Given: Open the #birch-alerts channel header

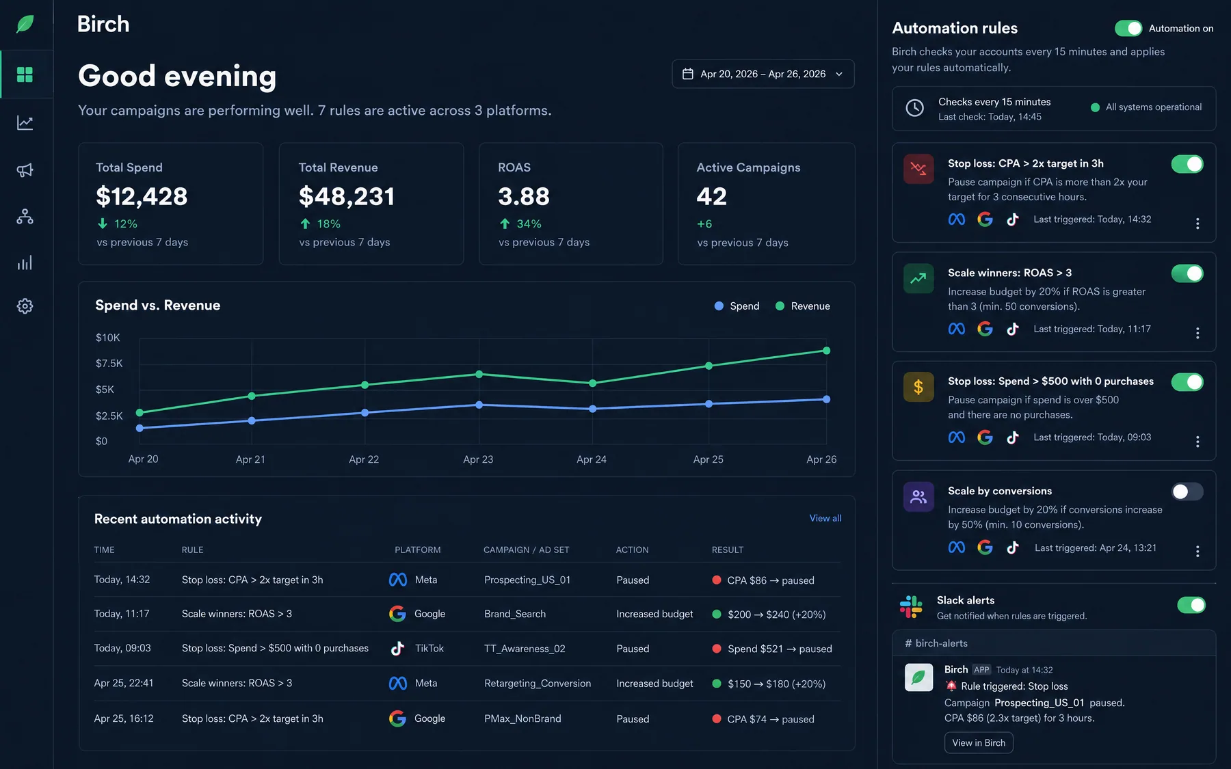Looking at the screenshot, I should 1054,643.
